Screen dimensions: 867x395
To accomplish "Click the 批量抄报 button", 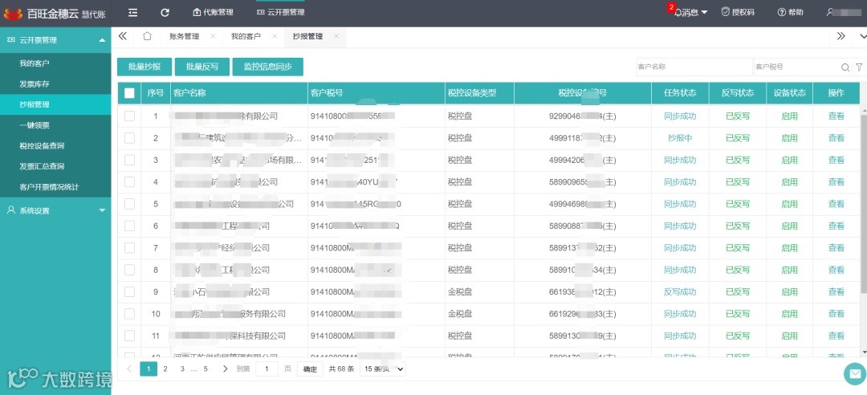I will click(x=144, y=67).
